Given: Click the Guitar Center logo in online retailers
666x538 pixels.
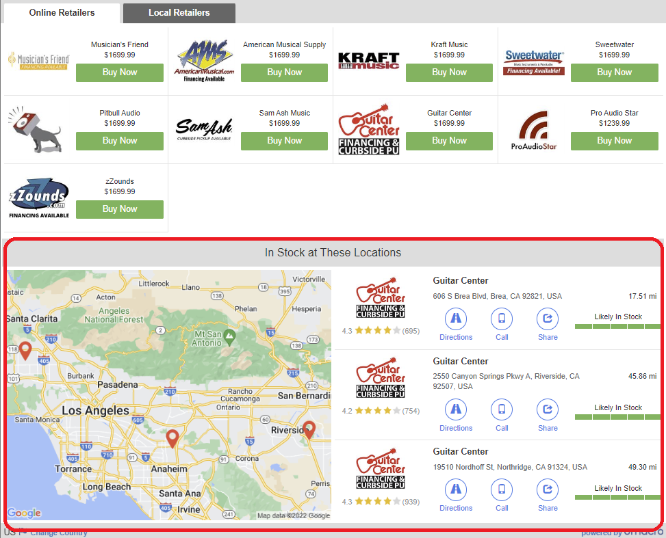Looking at the screenshot, I should coord(369,129).
